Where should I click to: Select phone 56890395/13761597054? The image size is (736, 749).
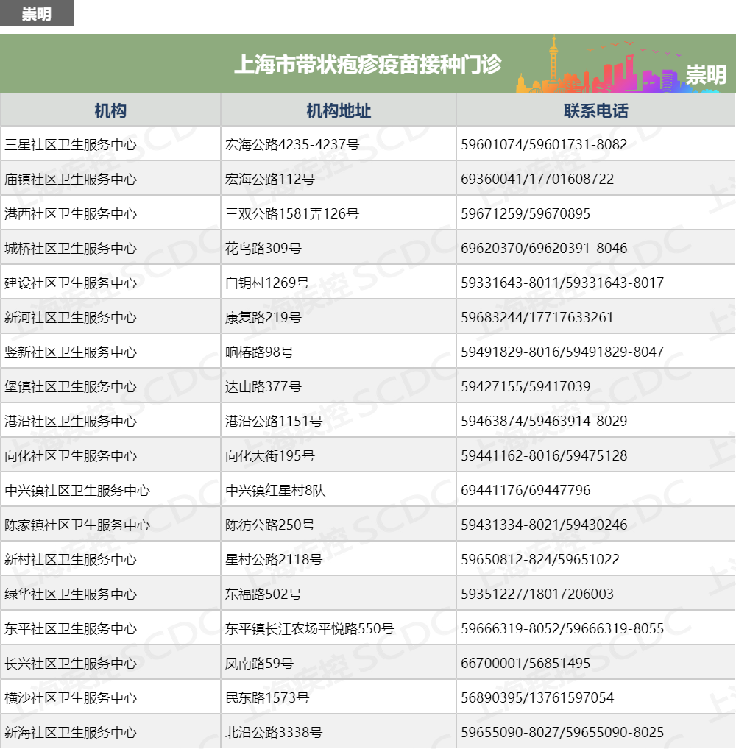[x=537, y=698]
